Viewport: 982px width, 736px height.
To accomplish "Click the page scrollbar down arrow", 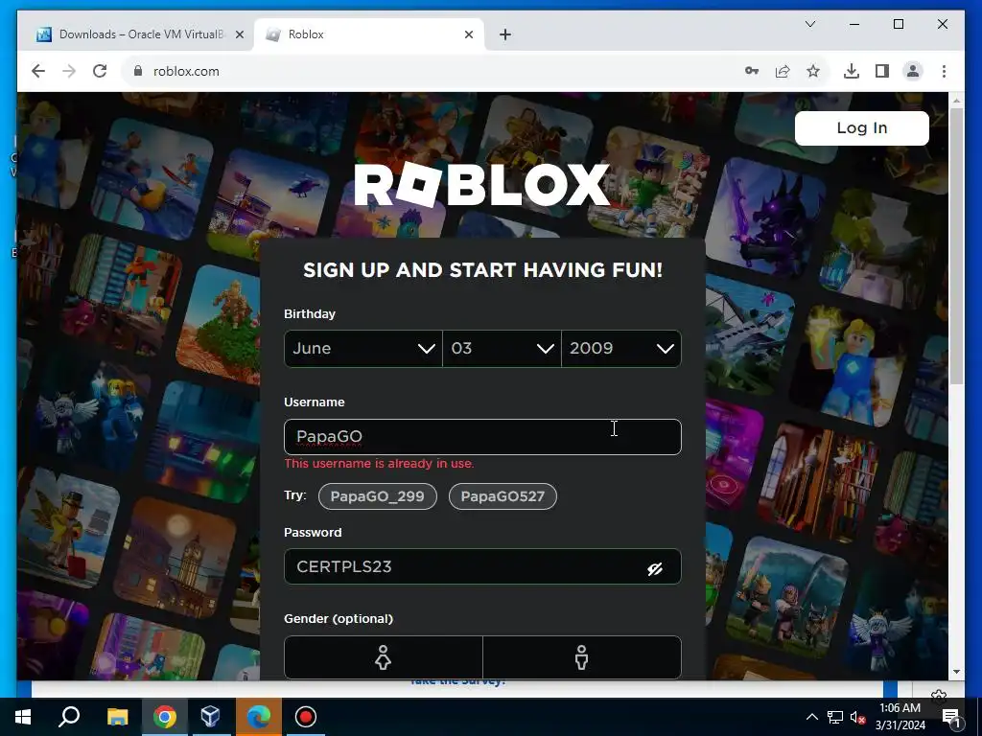I will point(956,672).
